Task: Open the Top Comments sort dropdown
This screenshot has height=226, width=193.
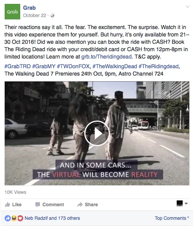Action: click(x=172, y=218)
